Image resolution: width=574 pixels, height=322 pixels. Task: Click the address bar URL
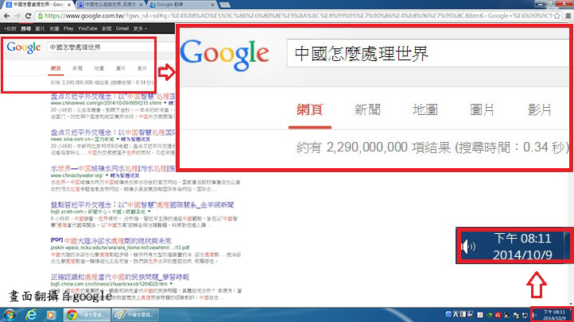(x=298, y=16)
